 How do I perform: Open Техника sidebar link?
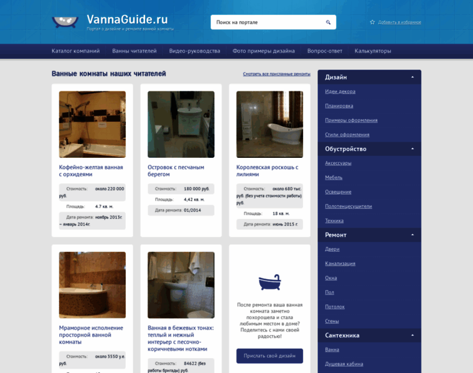point(334,221)
